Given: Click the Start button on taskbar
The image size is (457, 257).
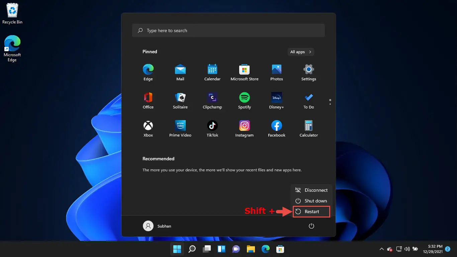Looking at the screenshot, I should pos(177,249).
